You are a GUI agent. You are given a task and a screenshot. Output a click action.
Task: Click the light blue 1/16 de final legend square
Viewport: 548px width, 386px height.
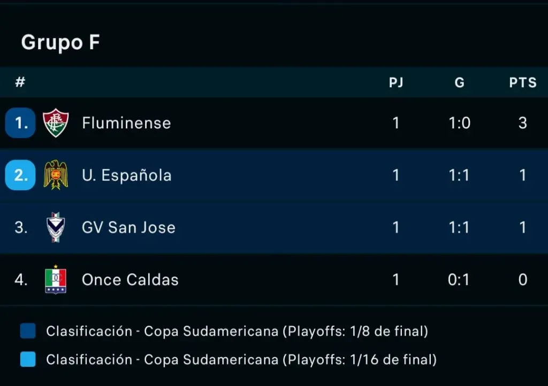[x=28, y=360]
